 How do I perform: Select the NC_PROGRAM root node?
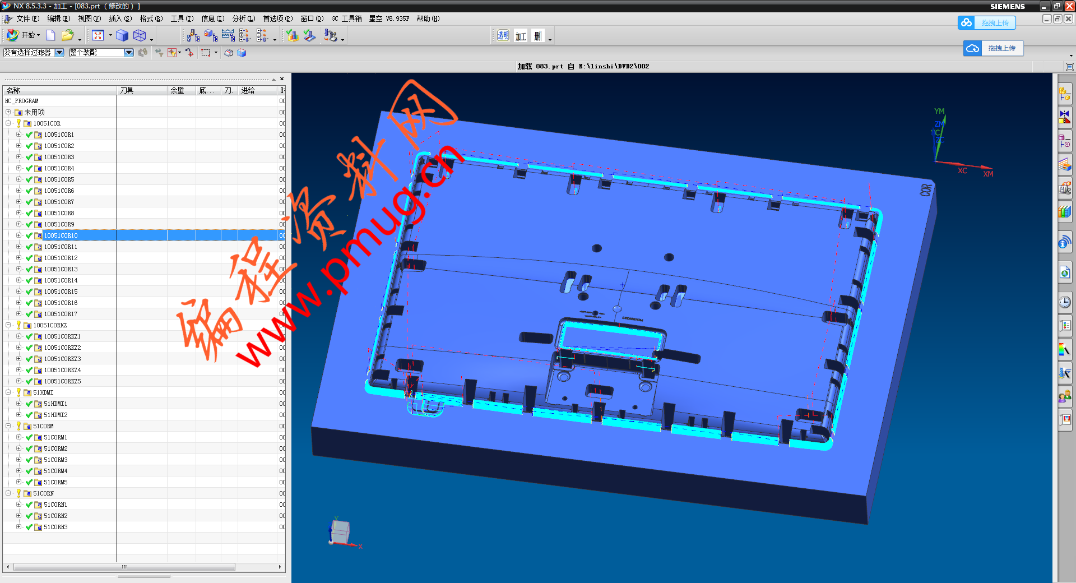[x=22, y=101]
